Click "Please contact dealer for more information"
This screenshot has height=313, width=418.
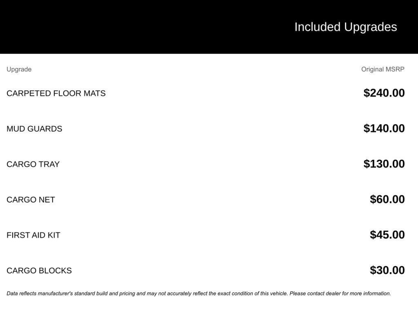point(340,293)
